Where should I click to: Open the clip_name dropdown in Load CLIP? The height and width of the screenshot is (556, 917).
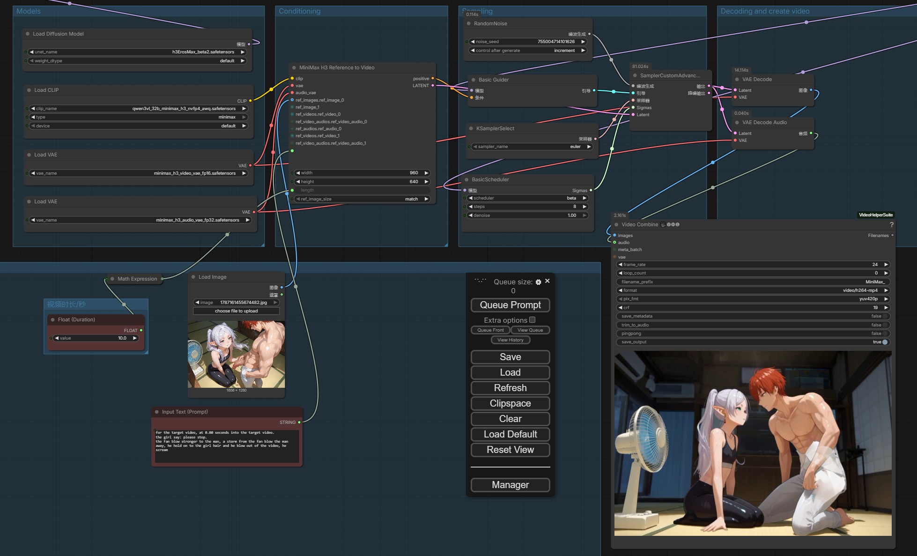(x=138, y=109)
